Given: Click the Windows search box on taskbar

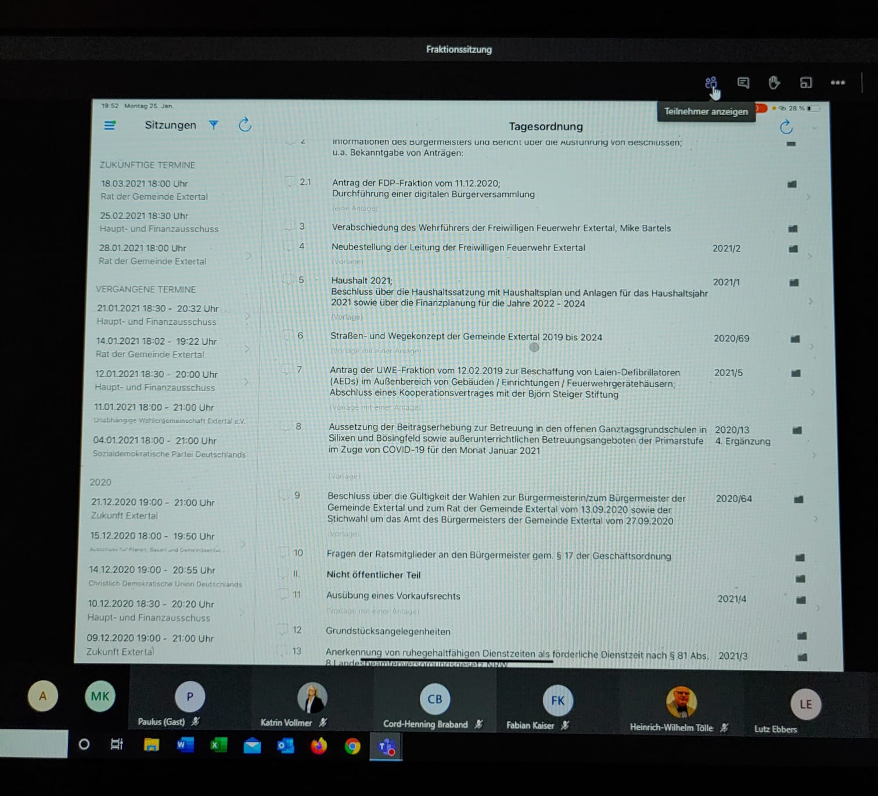Looking at the screenshot, I should pos(34,744).
